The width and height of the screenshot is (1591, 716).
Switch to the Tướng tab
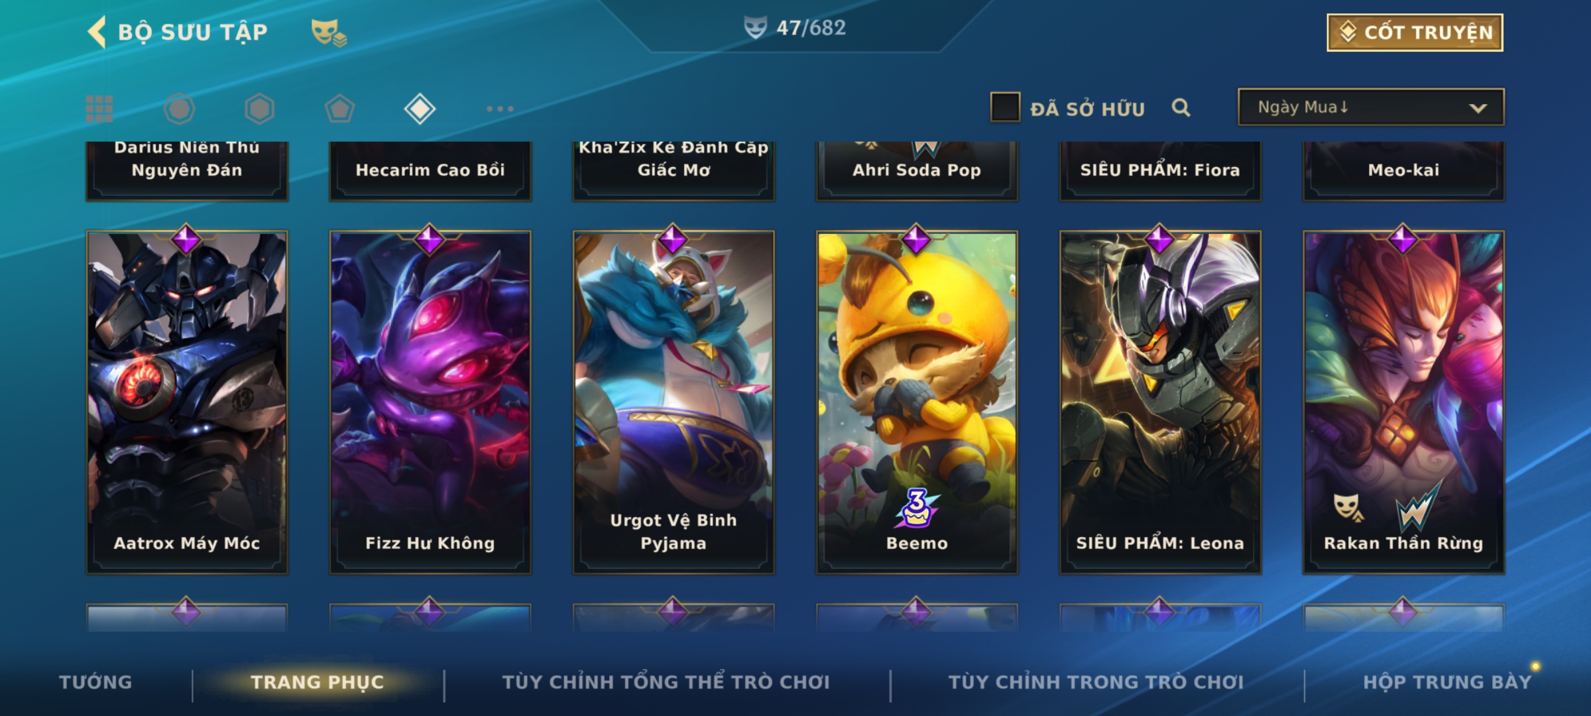coord(95,682)
